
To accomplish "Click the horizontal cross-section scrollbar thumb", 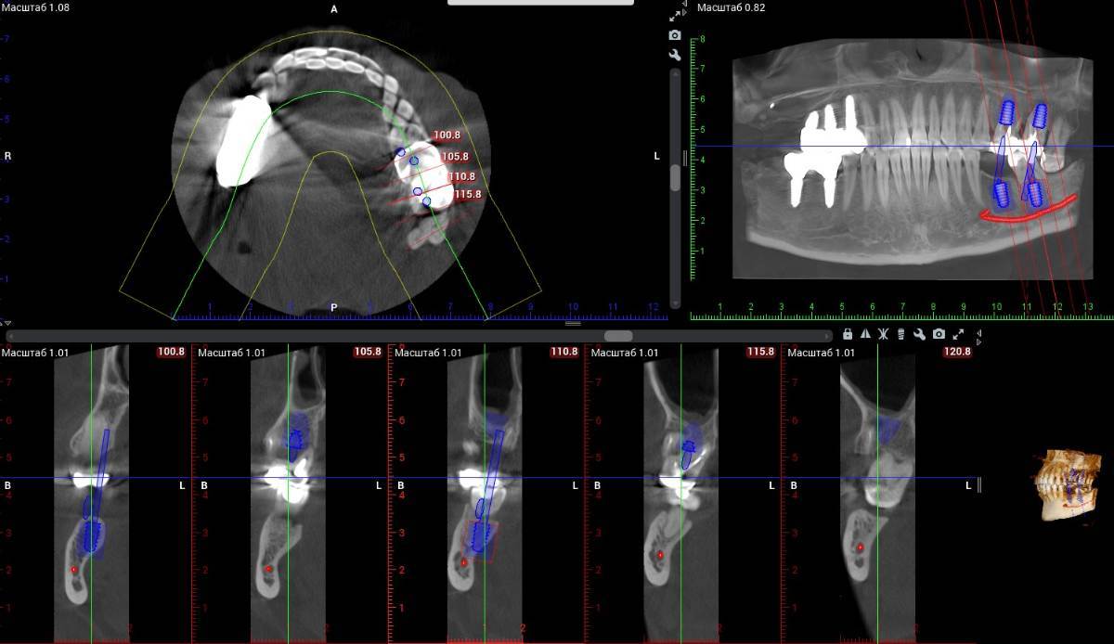I will pos(618,336).
